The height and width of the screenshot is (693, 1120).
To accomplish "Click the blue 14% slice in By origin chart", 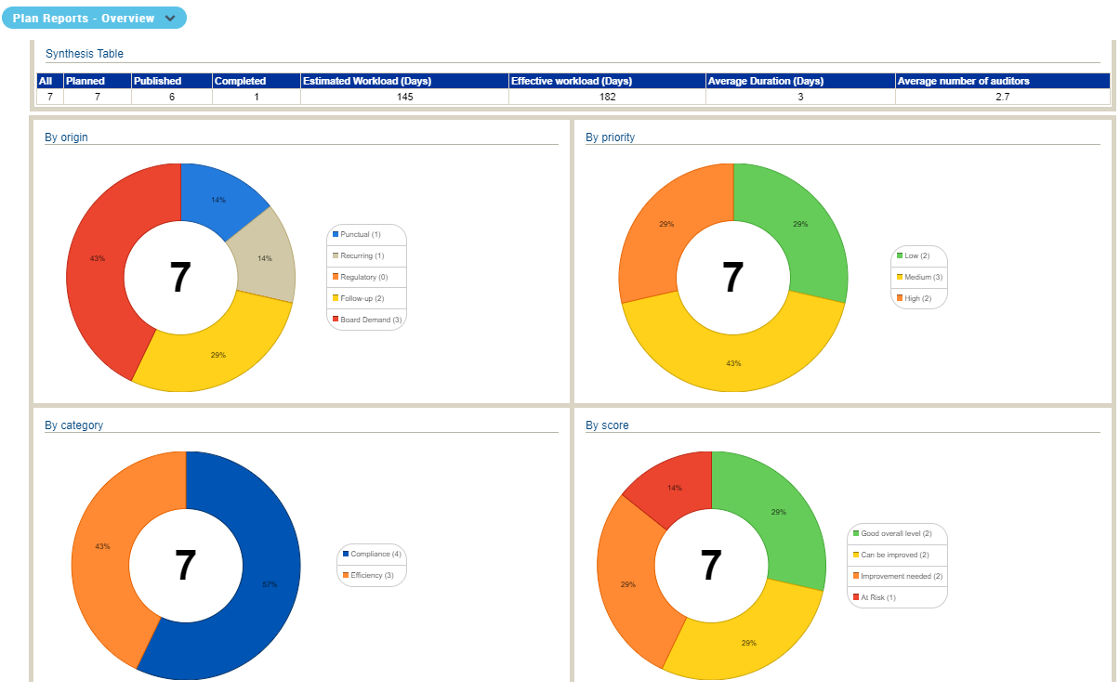I will 216,197.
